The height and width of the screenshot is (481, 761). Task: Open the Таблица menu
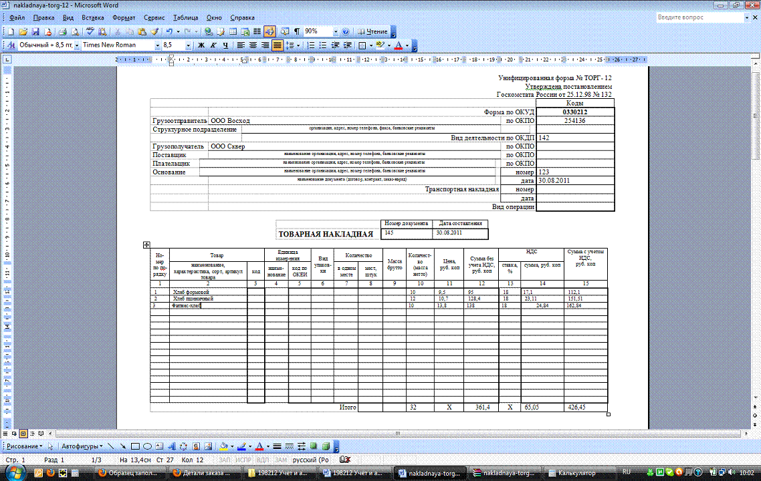pos(185,17)
